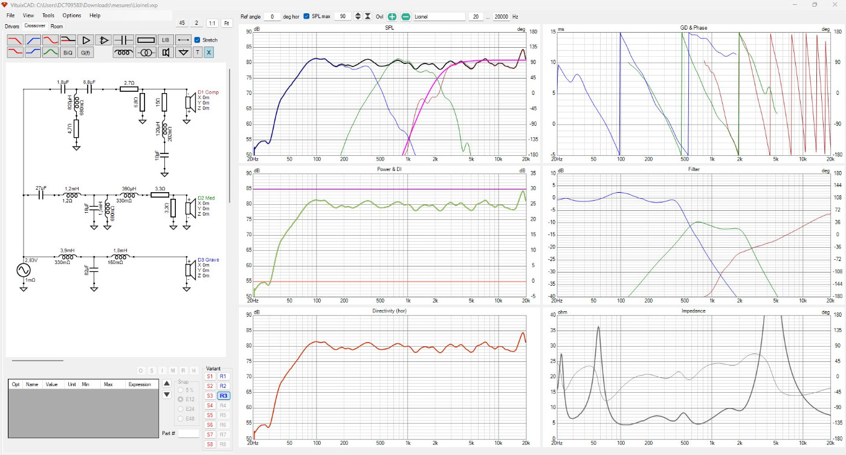Click the green bandpass filter icon
Viewport: 846px width, 455px height.
tap(50, 53)
